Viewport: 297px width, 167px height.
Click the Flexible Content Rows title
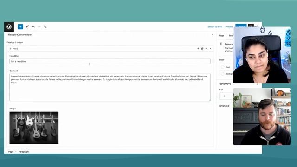coord(20,35)
